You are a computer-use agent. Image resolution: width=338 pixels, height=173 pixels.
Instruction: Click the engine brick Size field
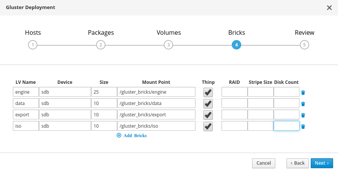pos(104,92)
